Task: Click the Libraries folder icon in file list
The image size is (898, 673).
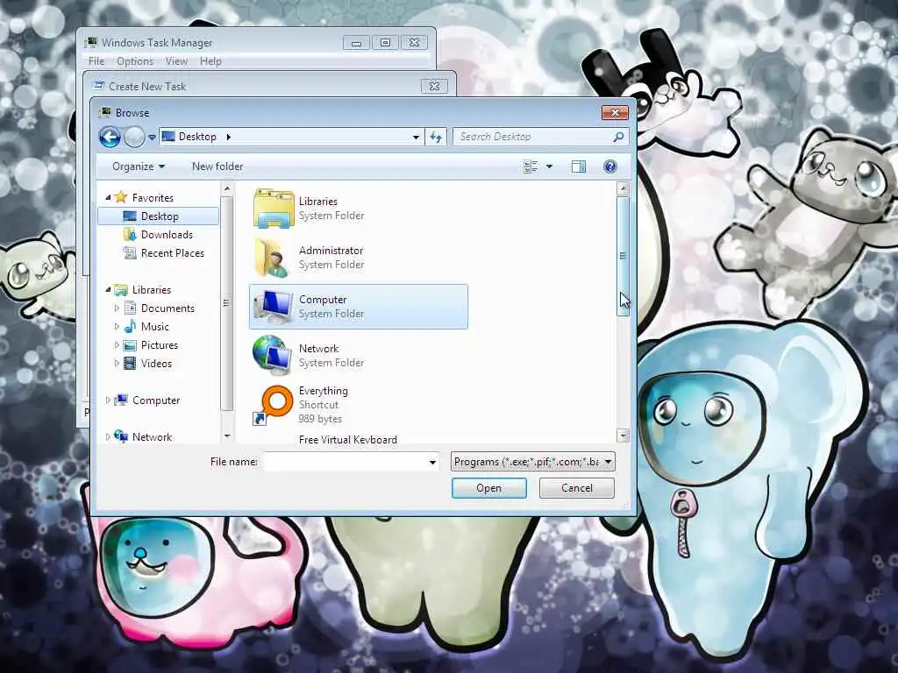Action: (274, 209)
